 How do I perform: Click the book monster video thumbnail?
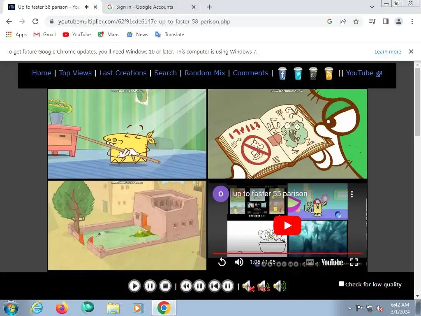coord(287,134)
